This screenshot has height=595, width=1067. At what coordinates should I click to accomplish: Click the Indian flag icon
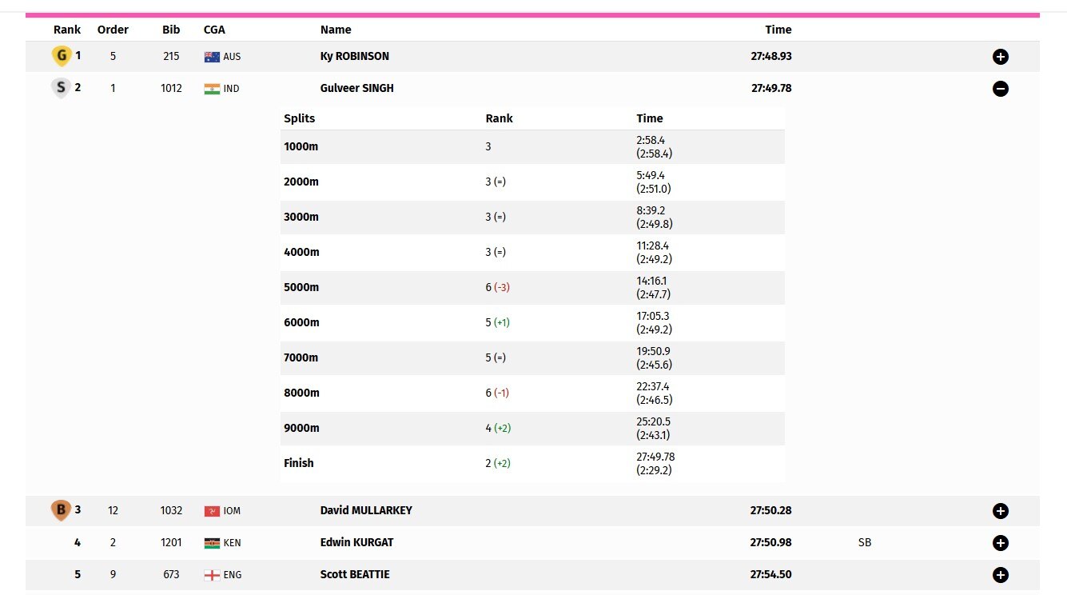click(x=212, y=89)
